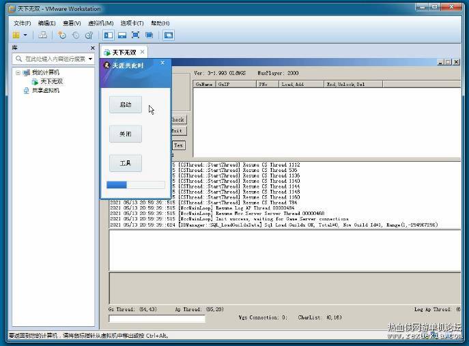Image resolution: width=469 pixels, height=346 pixels.
Task: Click the suspend virtual machine toolbar icon
Action: click(16, 35)
